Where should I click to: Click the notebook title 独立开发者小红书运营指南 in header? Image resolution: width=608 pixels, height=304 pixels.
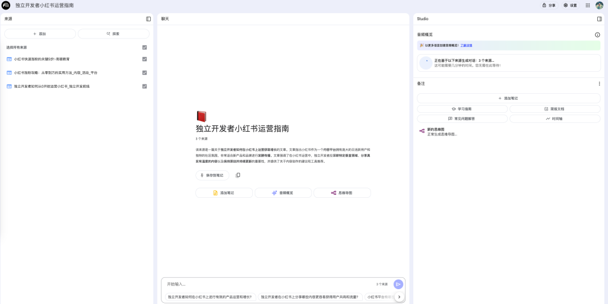click(45, 5)
